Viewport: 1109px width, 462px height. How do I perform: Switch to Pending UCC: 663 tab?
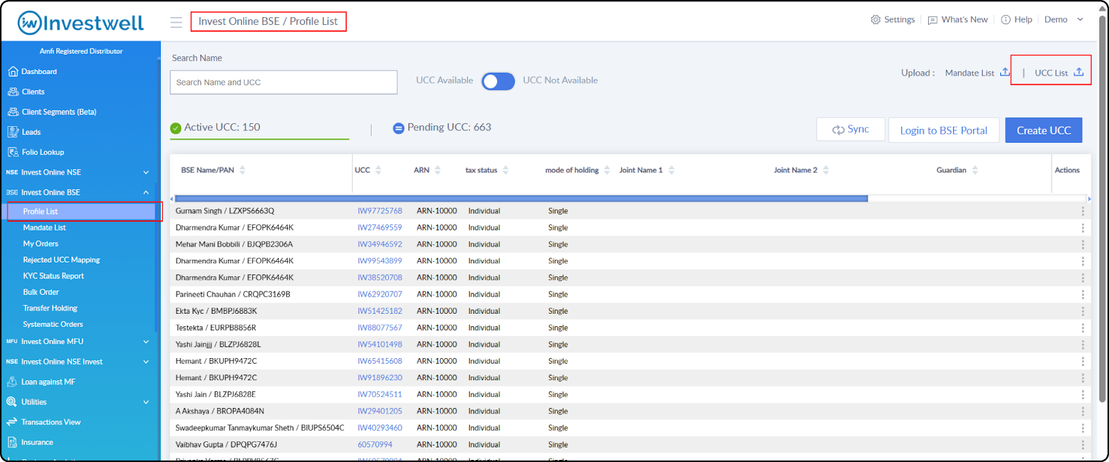click(442, 127)
